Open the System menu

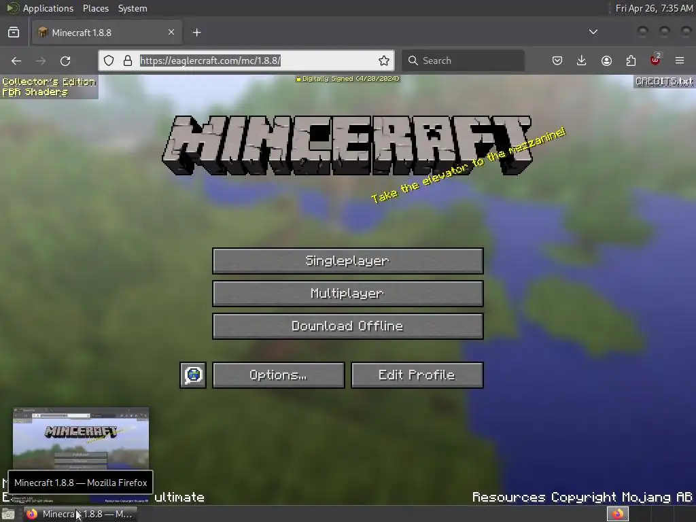(133, 8)
